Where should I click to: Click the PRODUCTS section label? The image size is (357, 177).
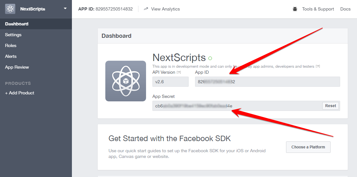coord(18,83)
